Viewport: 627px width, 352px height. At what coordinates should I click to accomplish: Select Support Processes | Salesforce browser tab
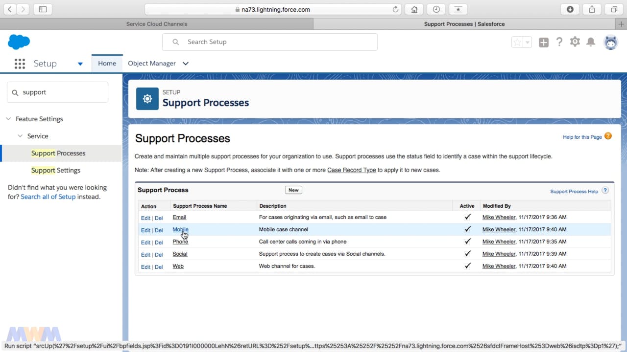(x=464, y=24)
